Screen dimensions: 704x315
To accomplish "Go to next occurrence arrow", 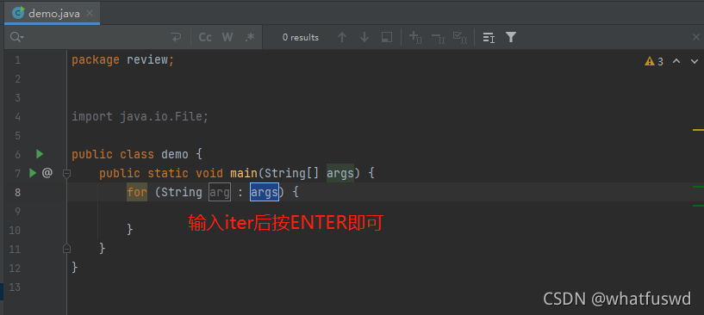I will tap(364, 37).
